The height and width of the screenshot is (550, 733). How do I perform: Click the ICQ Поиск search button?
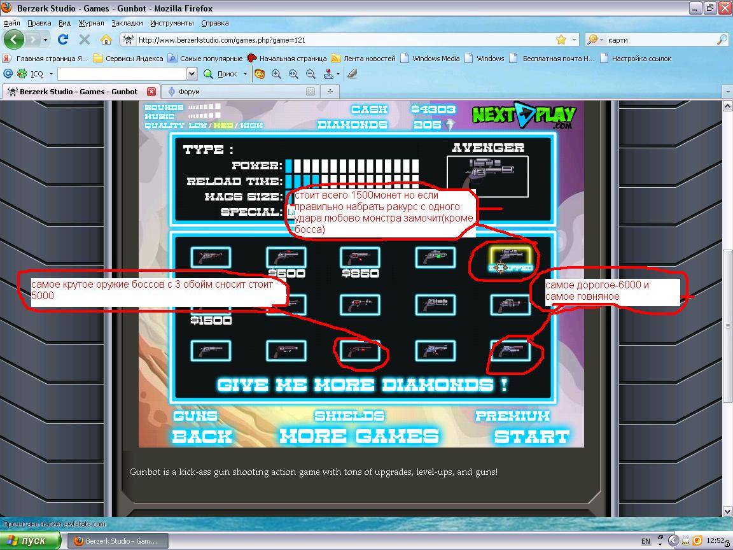point(221,73)
